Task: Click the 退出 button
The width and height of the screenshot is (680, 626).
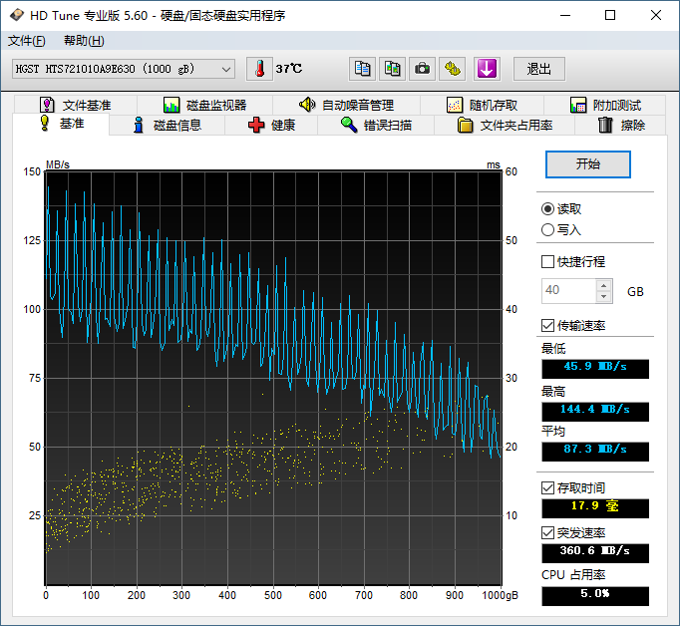Action: 539,69
